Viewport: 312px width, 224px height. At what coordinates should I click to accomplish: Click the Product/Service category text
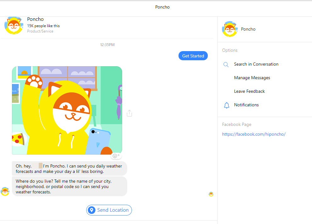pyautogui.click(x=40, y=31)
